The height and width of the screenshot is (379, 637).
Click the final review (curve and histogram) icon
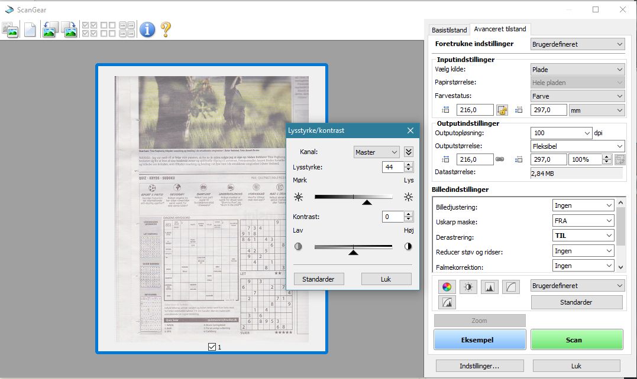pos(447,303)
